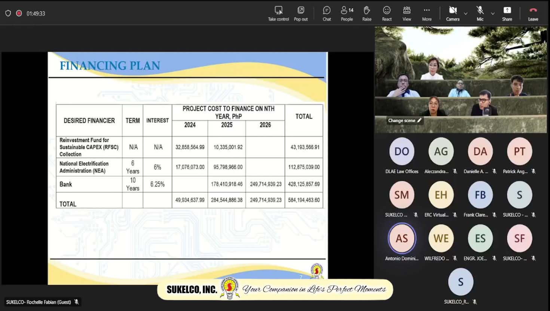550x311 pixels.
Task: Click Take control in meeting toolbar
Action: [278, 13]
